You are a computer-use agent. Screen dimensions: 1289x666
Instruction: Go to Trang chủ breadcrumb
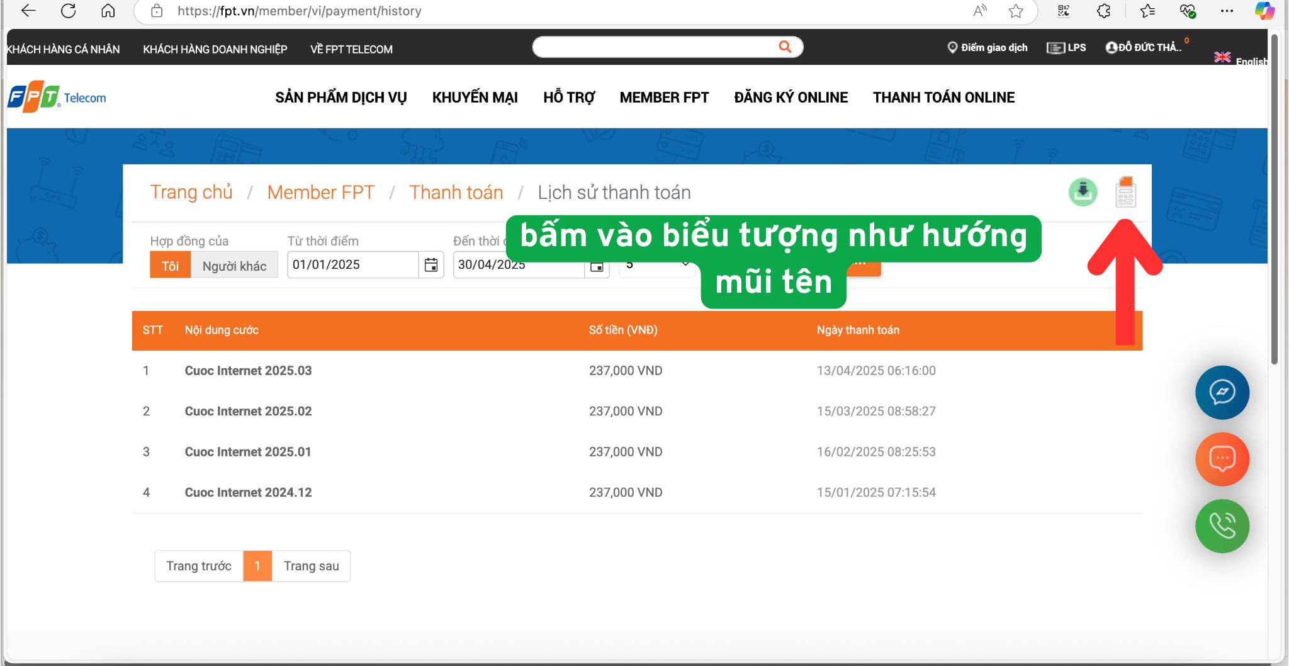coord(191,192)
